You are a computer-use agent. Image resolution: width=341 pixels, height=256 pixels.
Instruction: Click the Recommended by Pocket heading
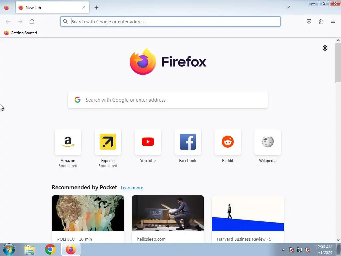coord(84,187)
